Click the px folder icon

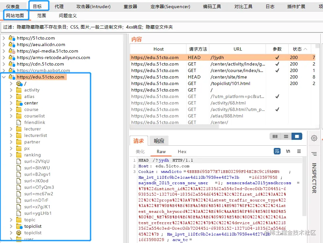point(19,149)
